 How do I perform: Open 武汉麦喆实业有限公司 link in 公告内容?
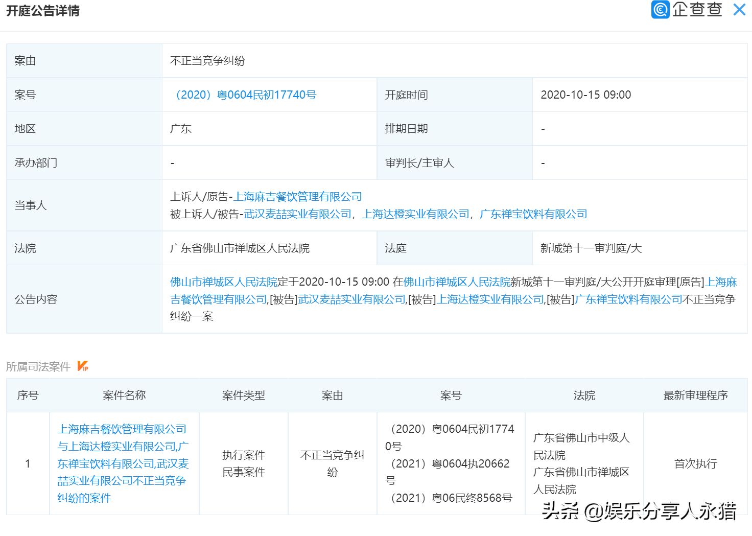tap(352, 299)
